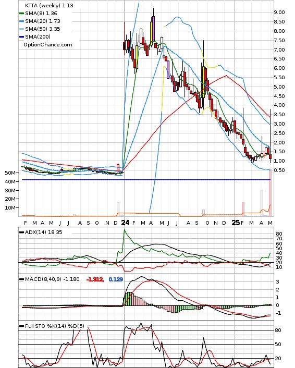Click the KTTA (weekly) 1.13 title

[x=49, y=5]
